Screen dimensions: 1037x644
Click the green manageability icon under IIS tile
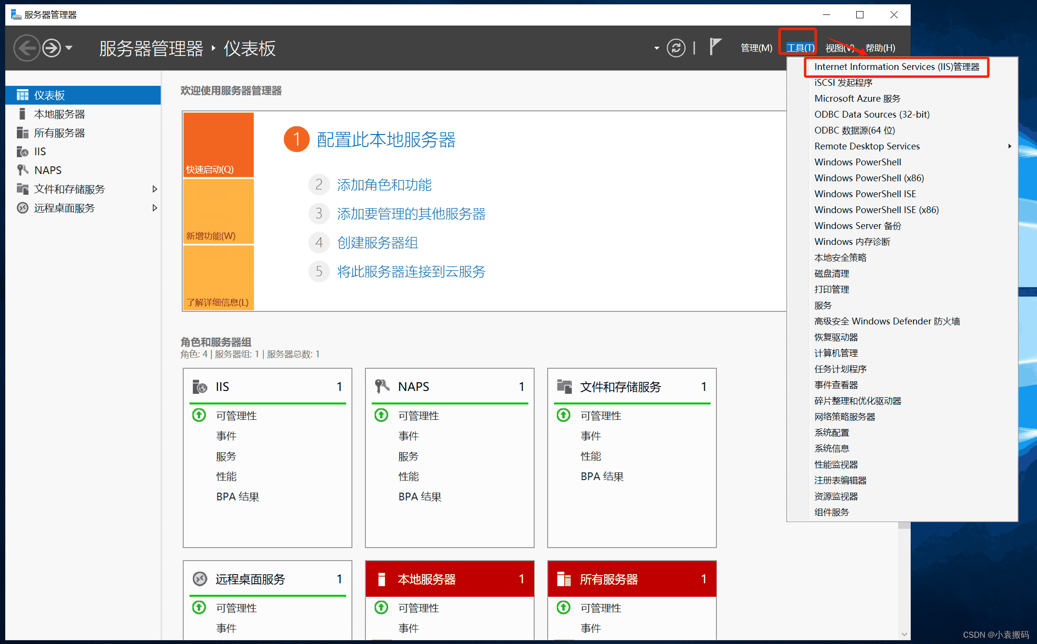click(x=199, y=415)
